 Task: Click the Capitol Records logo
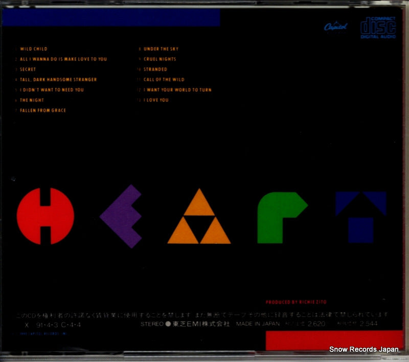pyautogui.click(x=336, y=27)
